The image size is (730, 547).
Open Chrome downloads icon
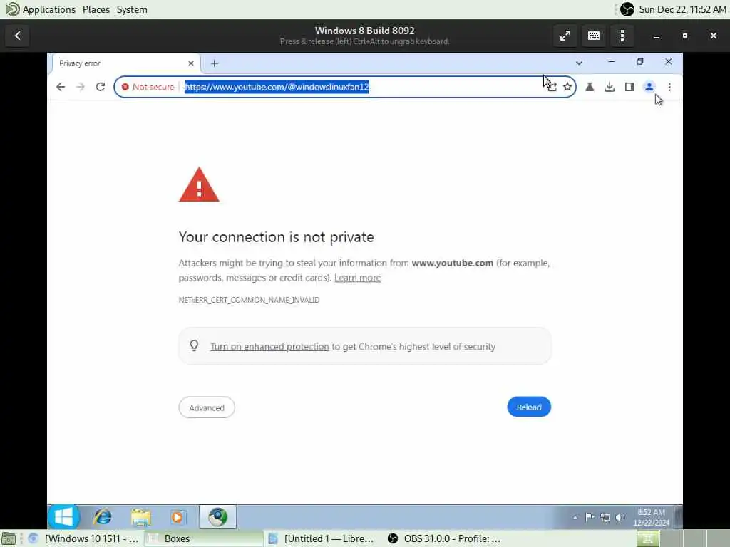(610, 87)
